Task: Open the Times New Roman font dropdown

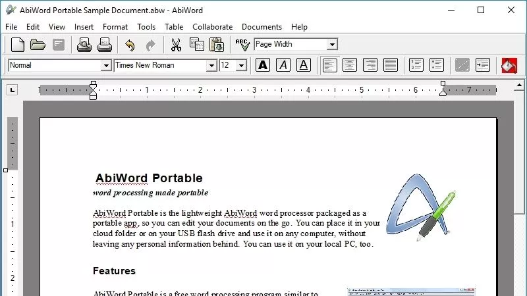Action: click(x=211, y=66)
